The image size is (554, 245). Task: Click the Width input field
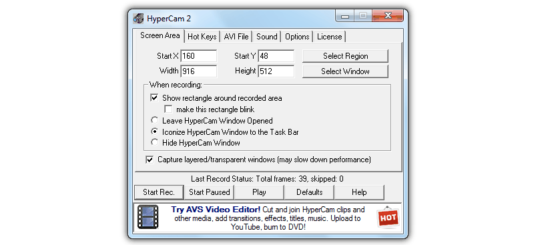(x=198, y=71)
